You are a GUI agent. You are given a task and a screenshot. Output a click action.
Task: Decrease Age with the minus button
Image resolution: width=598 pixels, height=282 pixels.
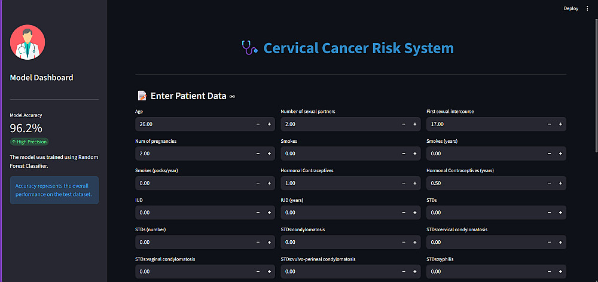(258, 124)
